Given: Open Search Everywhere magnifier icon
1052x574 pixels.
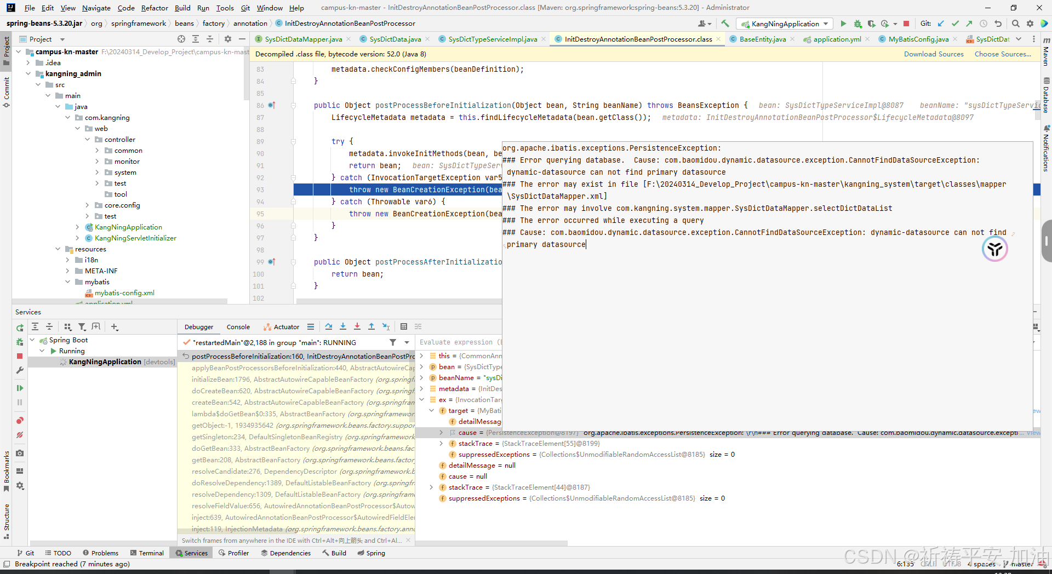Looking at the screenshot, I should pyautogui.click(x=1016, y=24).
